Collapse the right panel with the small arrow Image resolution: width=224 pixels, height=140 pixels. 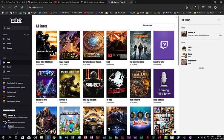(177, 17)
